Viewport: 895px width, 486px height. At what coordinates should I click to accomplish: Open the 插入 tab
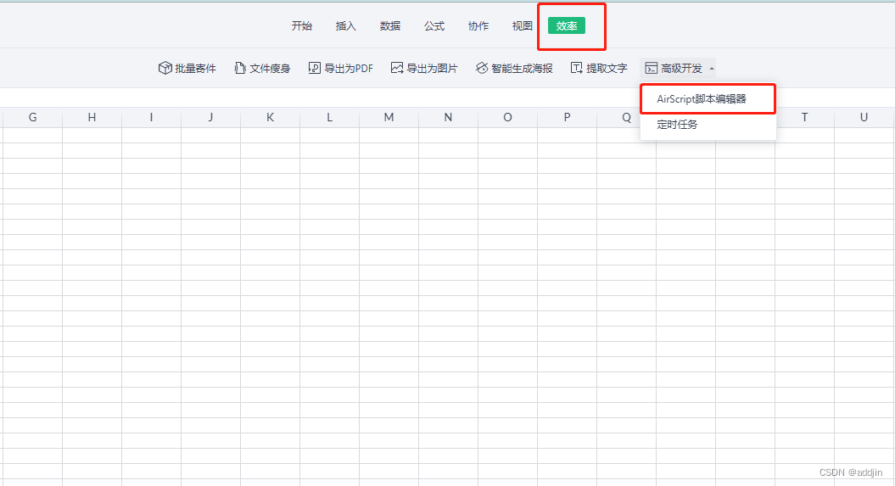coord(346,25)
